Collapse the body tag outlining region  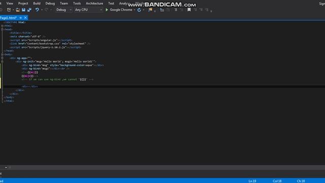click(2, 54)
